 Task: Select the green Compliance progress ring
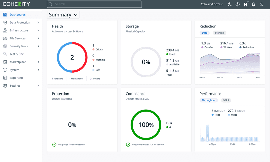pyautogui.click(x=146, y=125)
